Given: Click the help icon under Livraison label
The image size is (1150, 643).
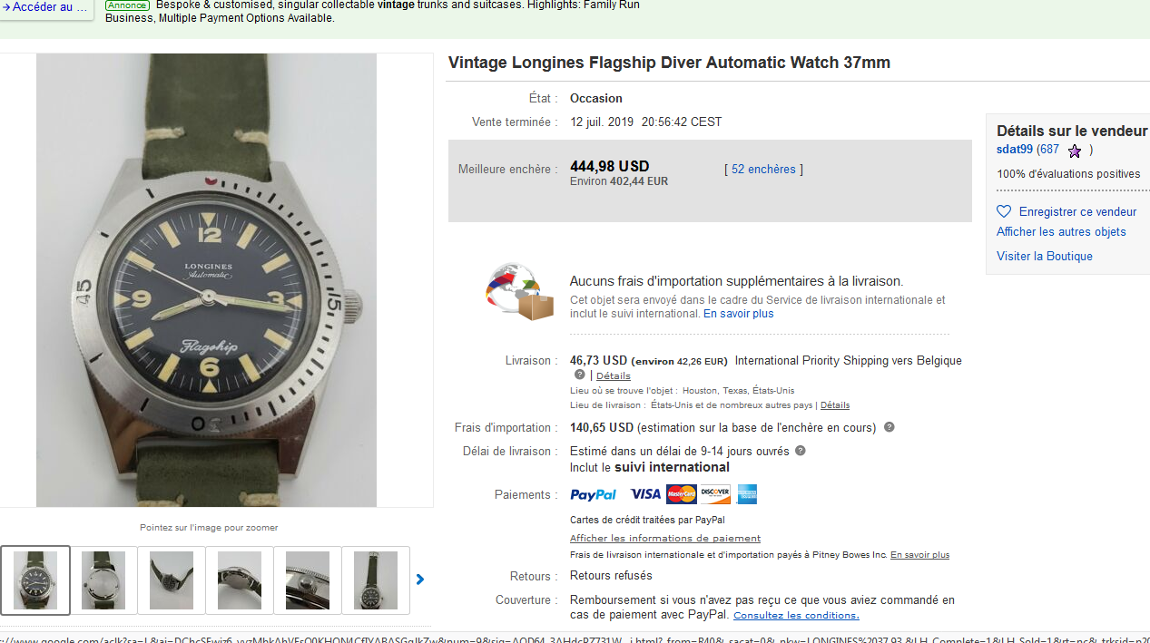Looking at the screenshot, I should point(579,375).
